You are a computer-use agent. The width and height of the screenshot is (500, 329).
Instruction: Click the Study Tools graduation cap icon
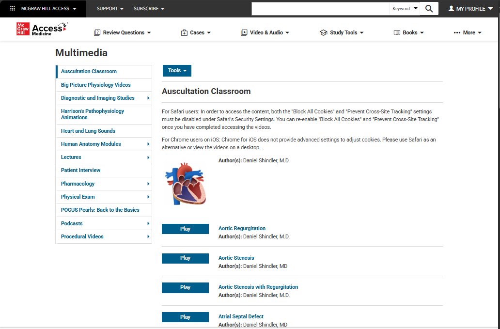[323, 32]
